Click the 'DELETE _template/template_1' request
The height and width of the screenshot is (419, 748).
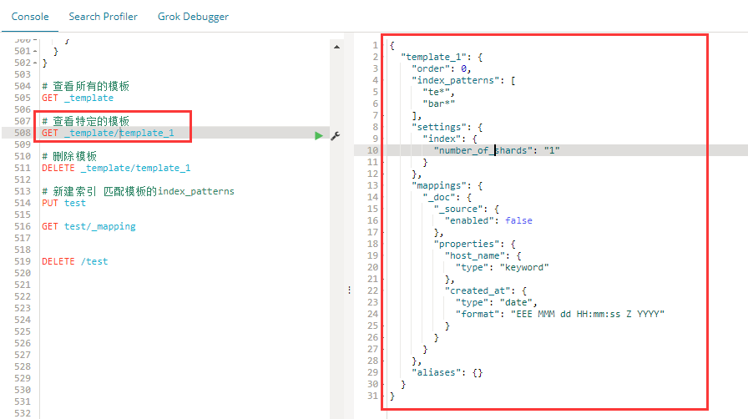point(116,168)
